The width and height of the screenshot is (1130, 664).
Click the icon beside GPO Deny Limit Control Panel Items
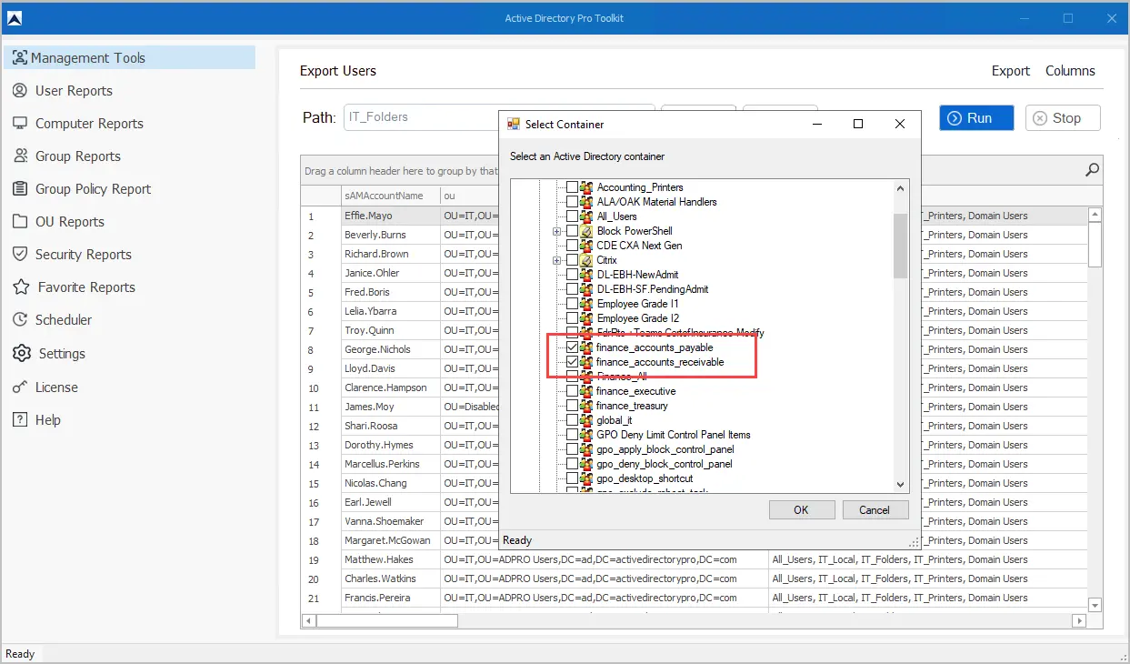pyautogui.click(x=586, y=435)
